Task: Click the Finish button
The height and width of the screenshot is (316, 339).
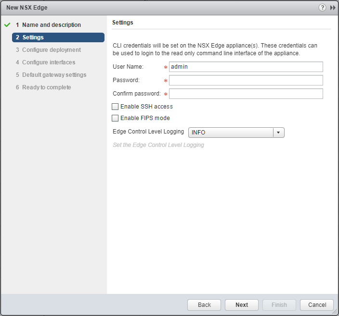Action: [x=279, y=305]
